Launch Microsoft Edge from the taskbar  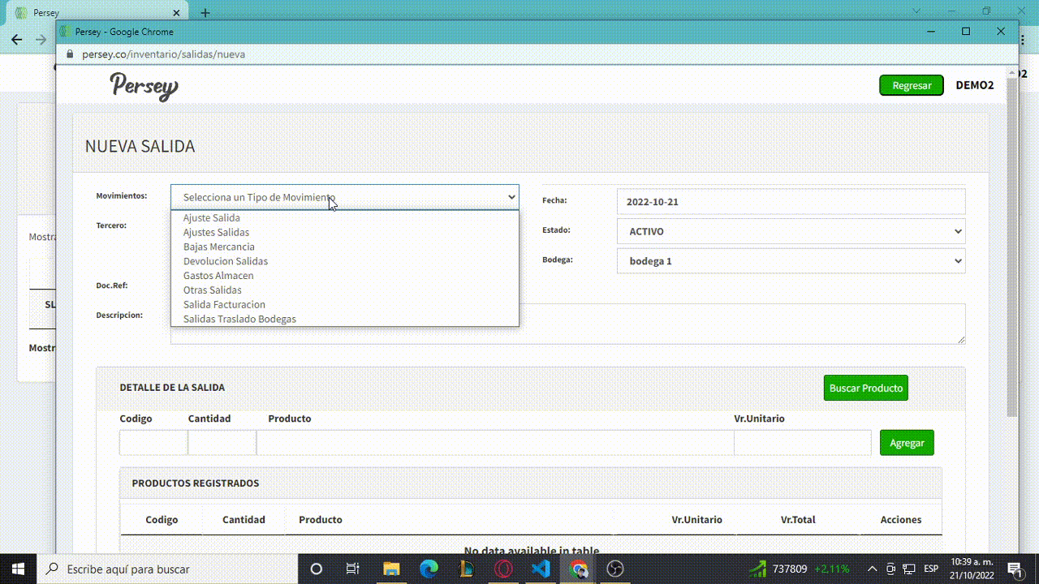click(429, 569)
